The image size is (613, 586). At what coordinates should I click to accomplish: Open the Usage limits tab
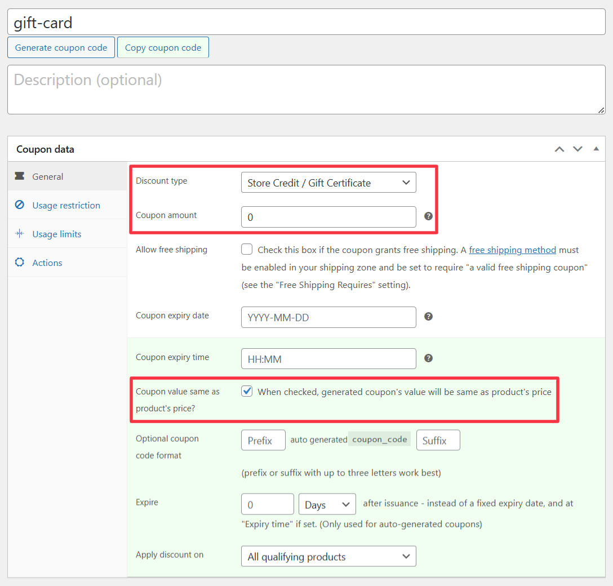pos(56,234)
